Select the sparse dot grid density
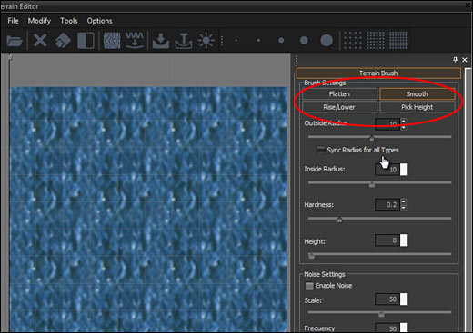Viewport: 473px width, 333px height. pyautogui.click(x=353, y=40)
